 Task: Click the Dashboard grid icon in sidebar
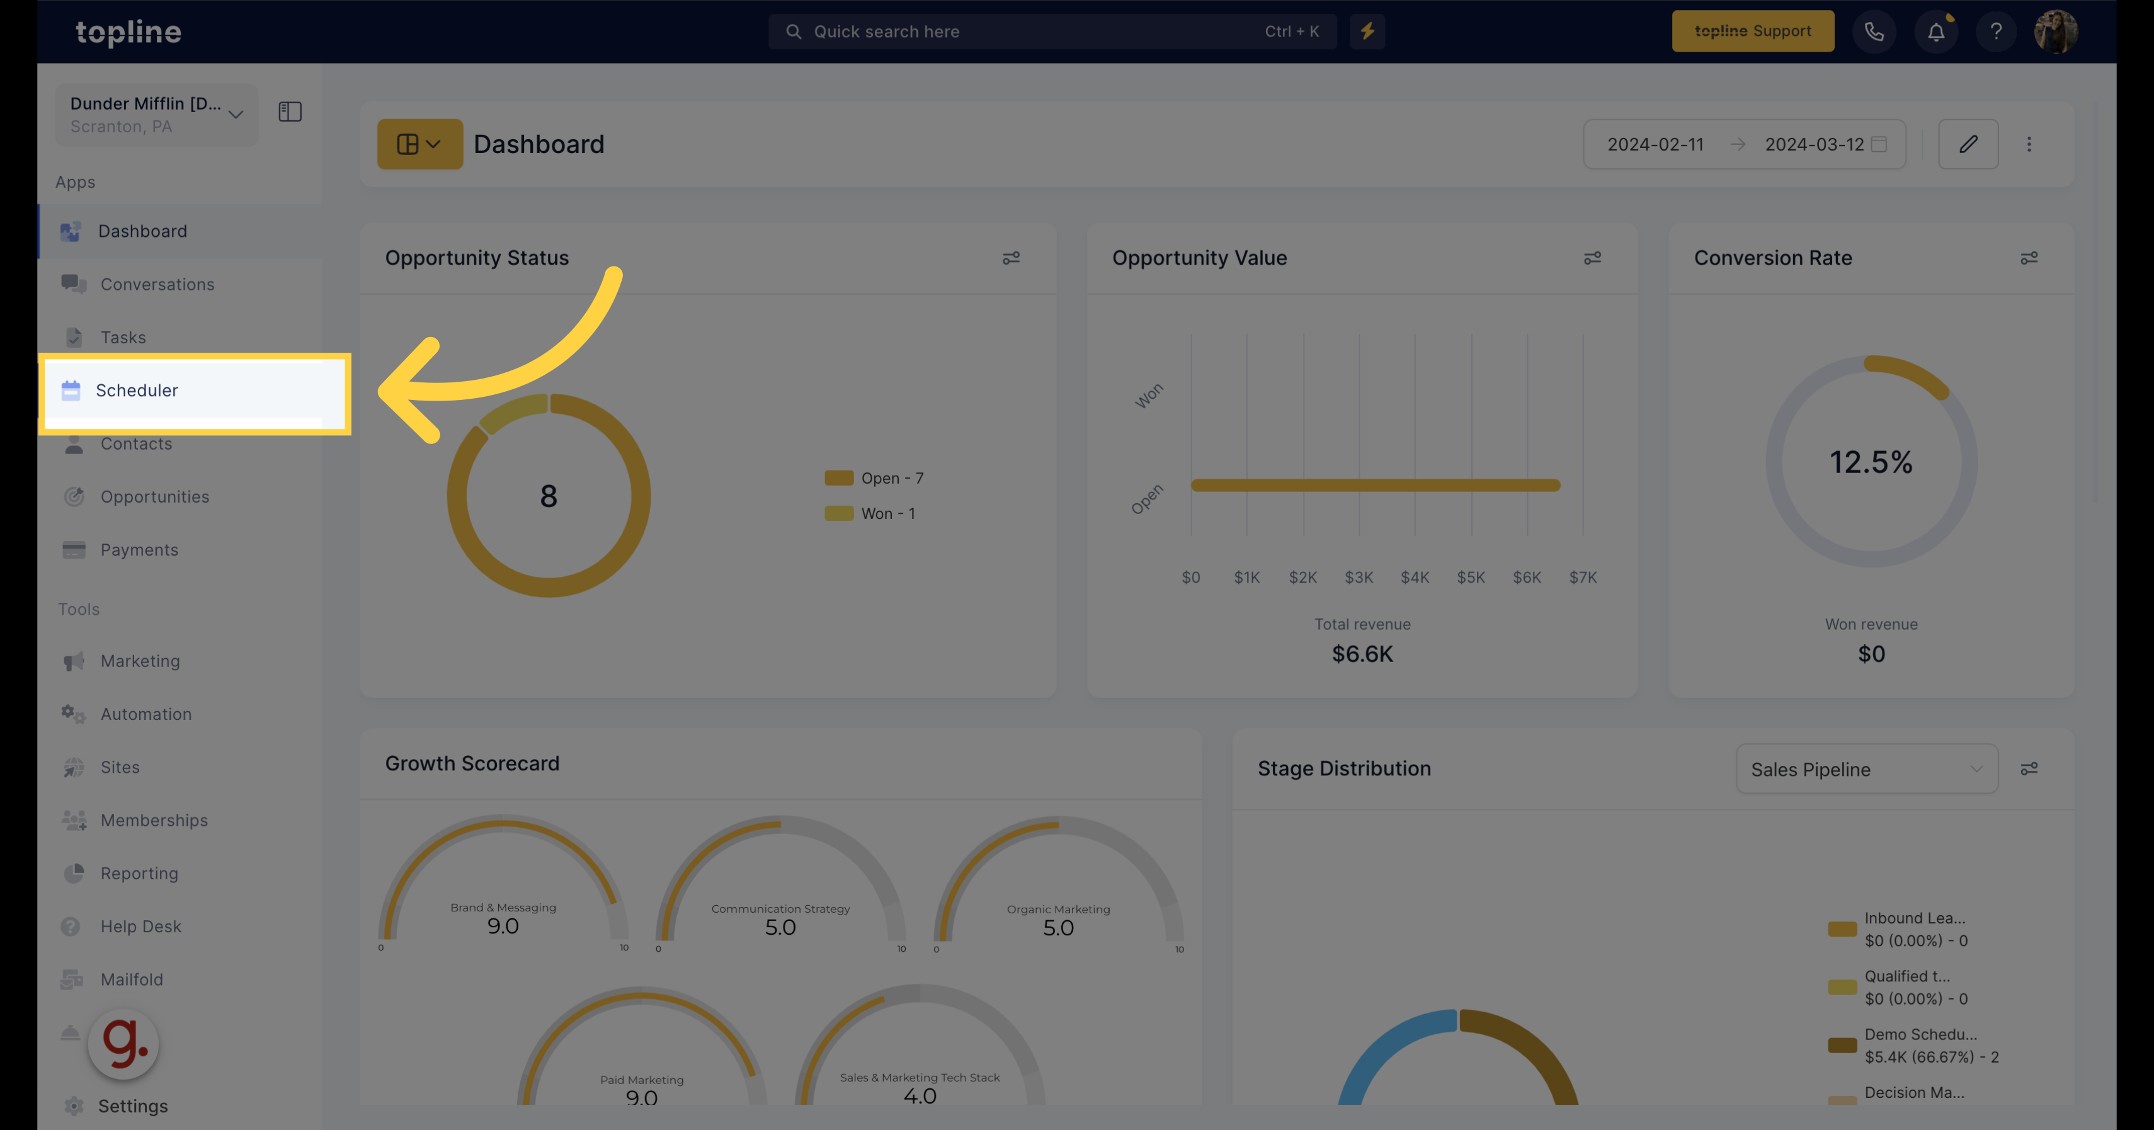coord(71,231)
